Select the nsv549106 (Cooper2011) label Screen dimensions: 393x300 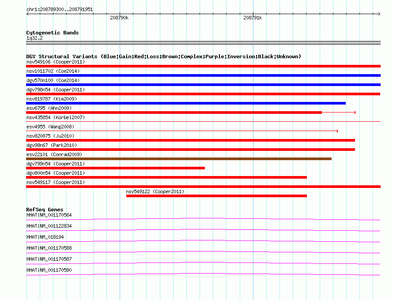click(x=56, y=62)
